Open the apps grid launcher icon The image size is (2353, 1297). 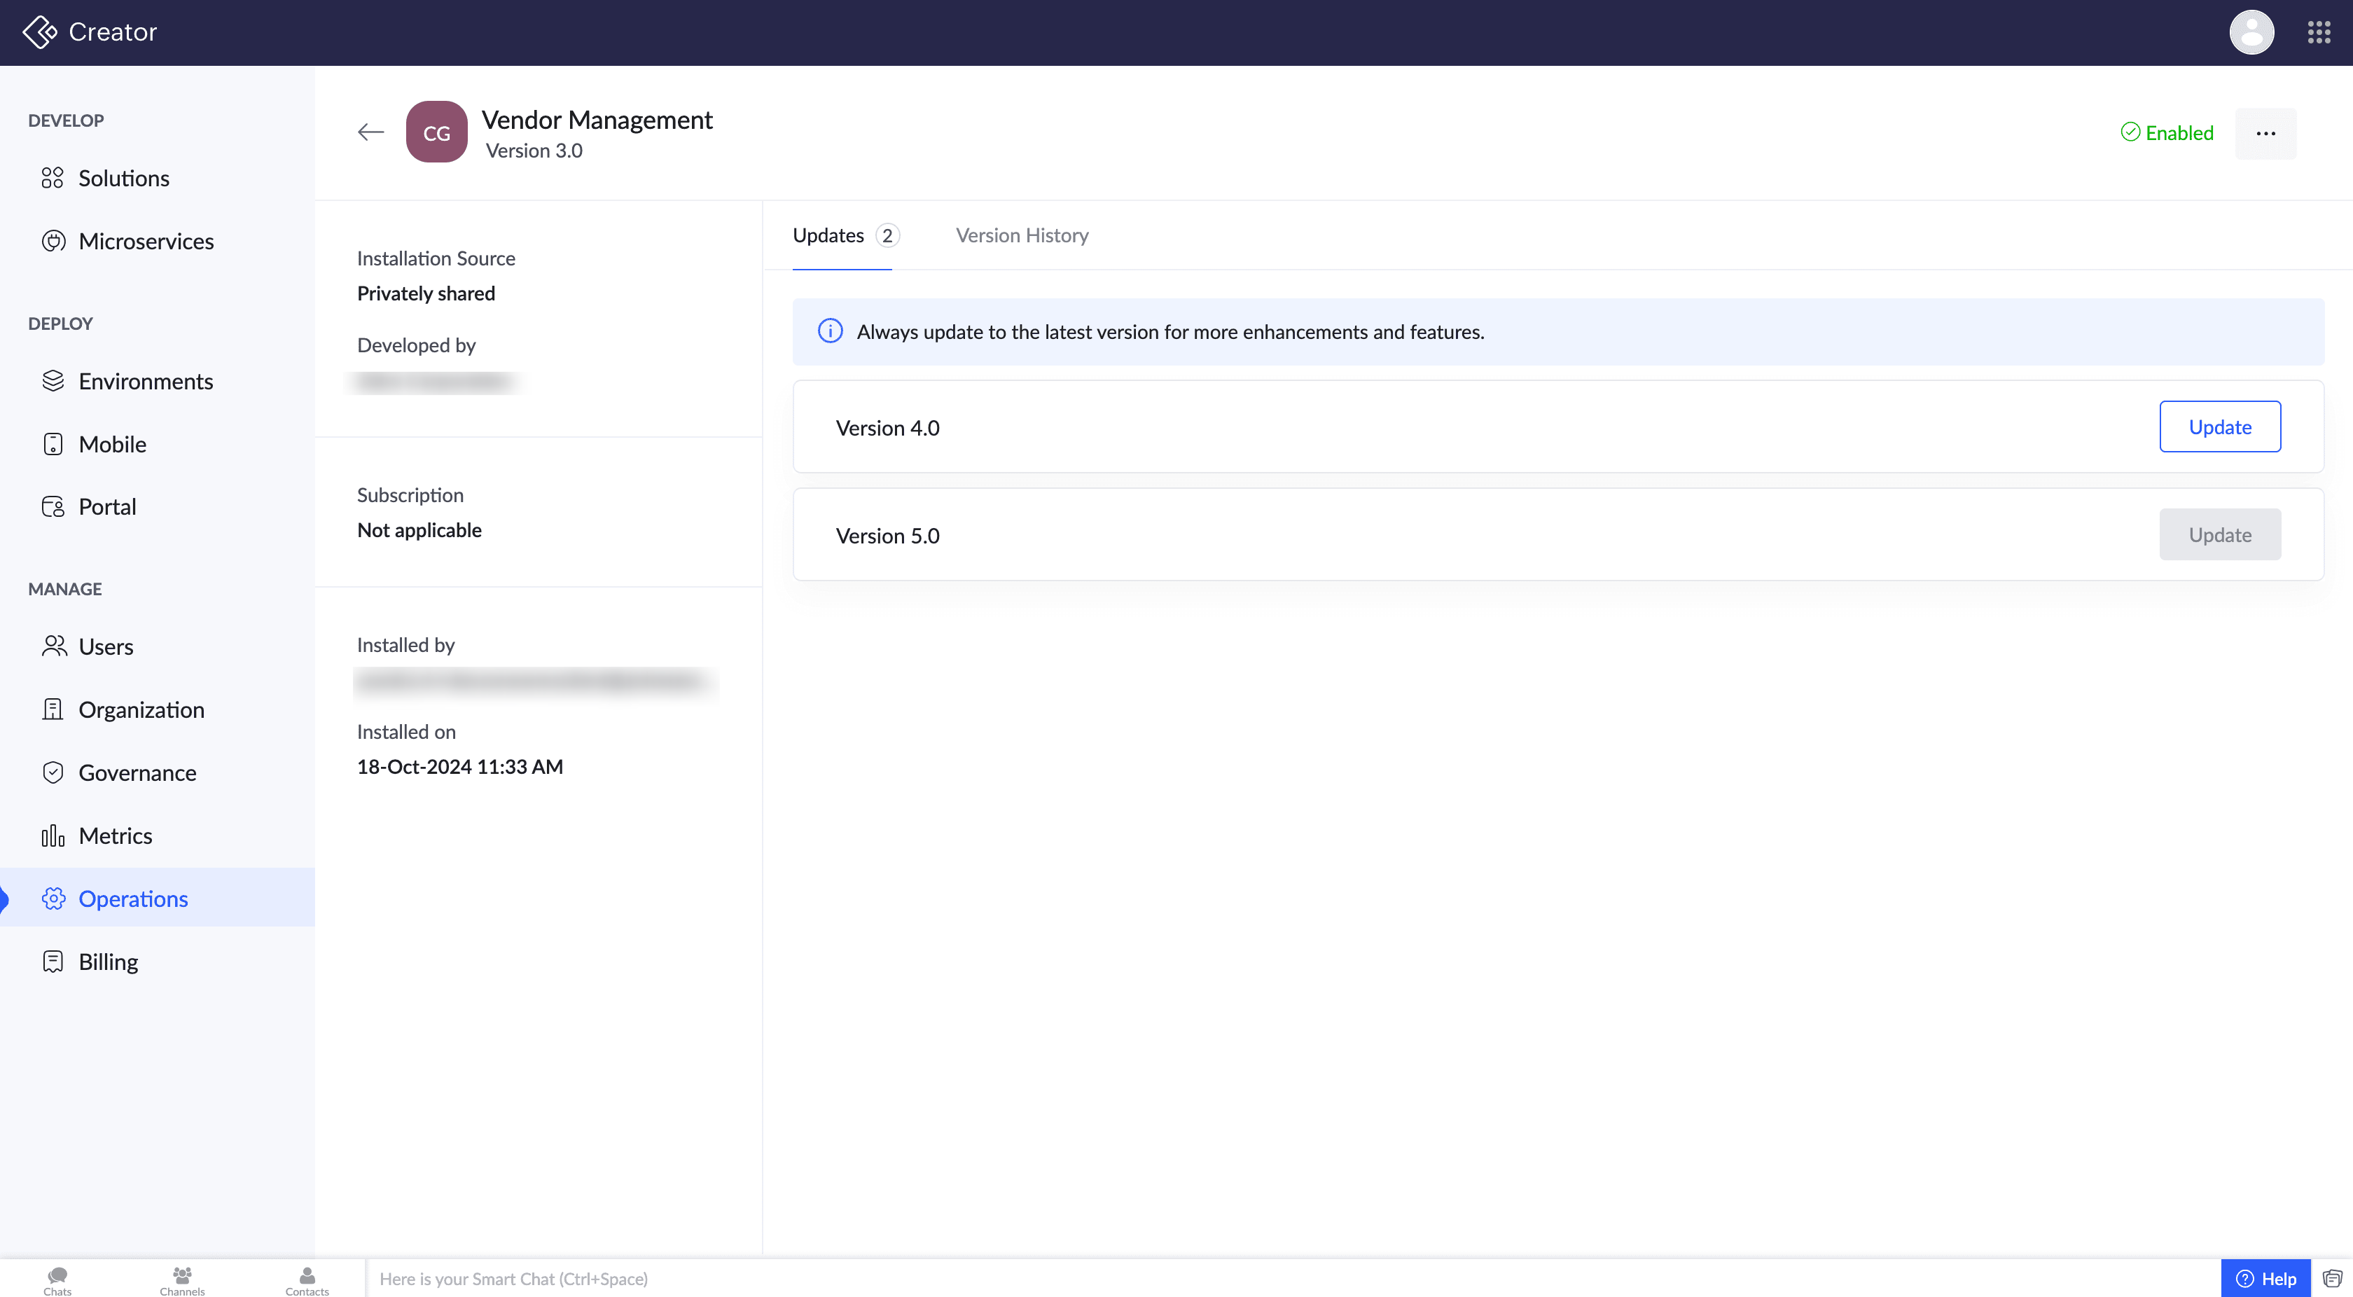point(2318,33)
